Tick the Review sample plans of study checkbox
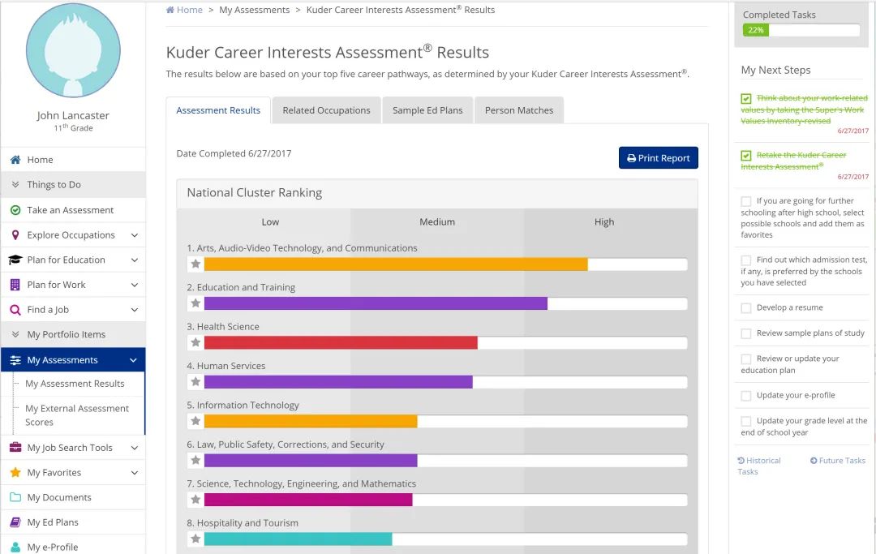876x554 pixels. click(746, 333)
